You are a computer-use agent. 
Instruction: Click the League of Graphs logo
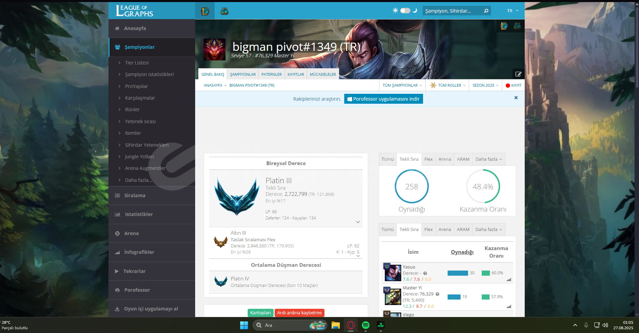[x=134, y=11]
